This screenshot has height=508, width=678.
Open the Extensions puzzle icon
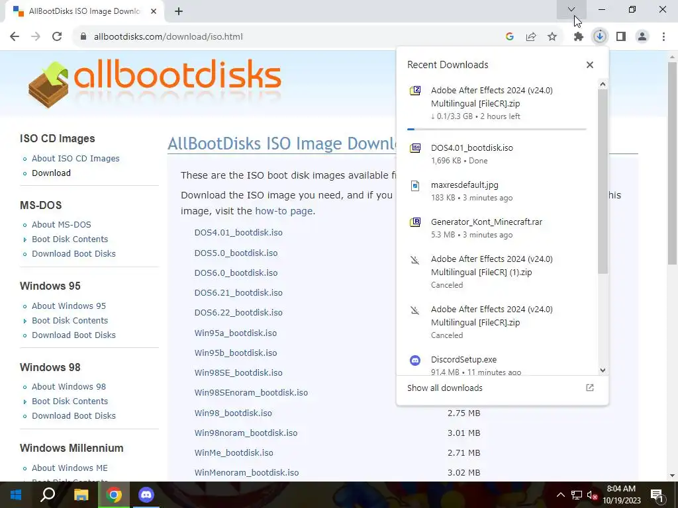coord(579,37)
